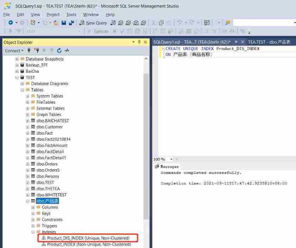The image size is (296, 248).
Task: Open the Connect dropdown in Object Explorer
Action: (x=14, y=51)
